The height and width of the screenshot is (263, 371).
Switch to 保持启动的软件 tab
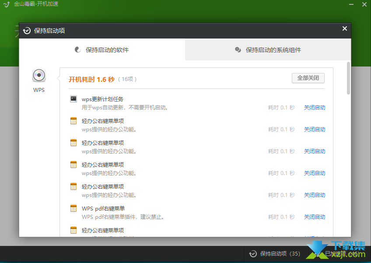102,50
